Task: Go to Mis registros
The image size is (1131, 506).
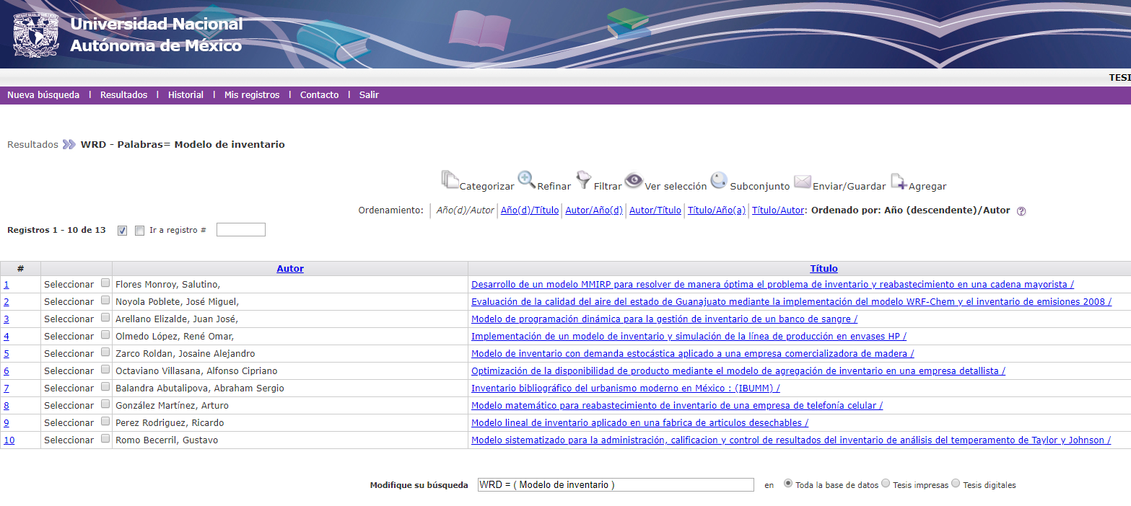Action: (251, 94)
